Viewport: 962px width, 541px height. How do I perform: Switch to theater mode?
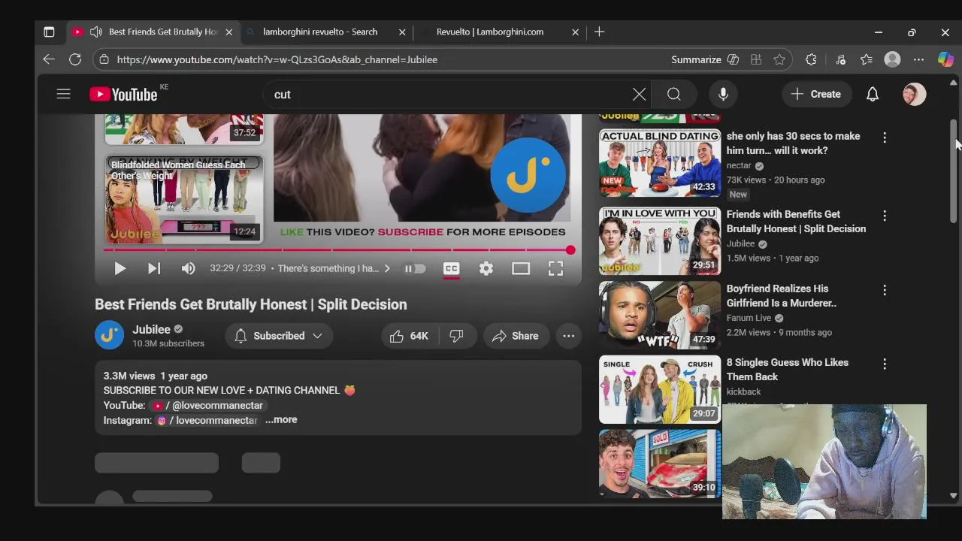(x=521, y=268)
